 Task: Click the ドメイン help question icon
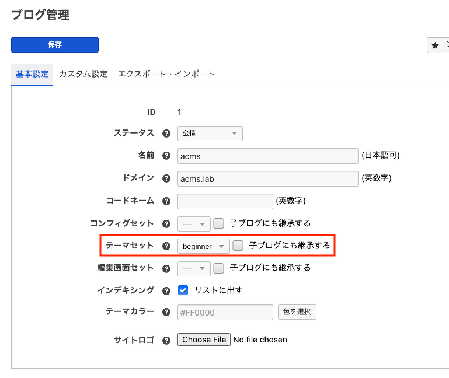[x=166, y=178]
